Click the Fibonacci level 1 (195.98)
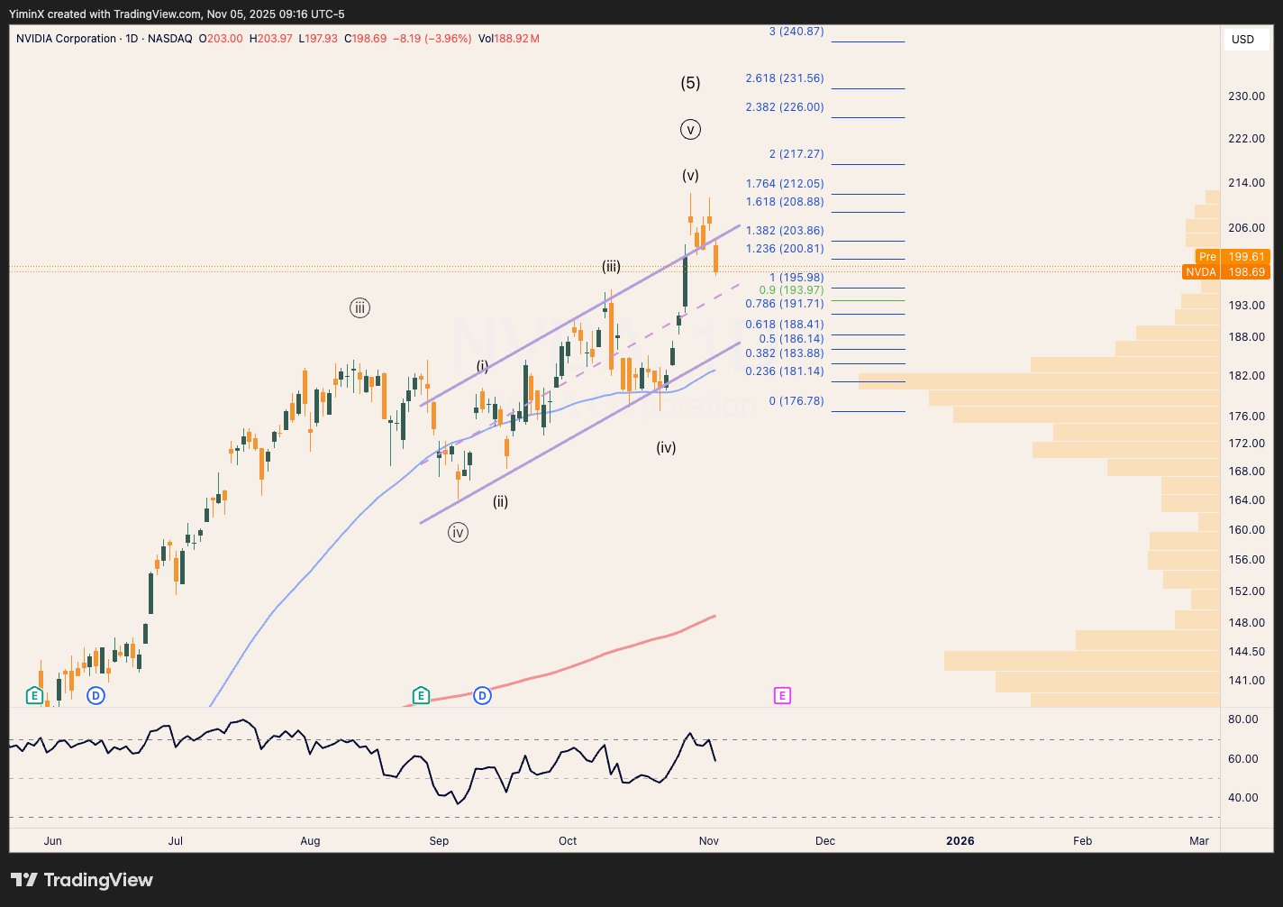 pos(796,278)
